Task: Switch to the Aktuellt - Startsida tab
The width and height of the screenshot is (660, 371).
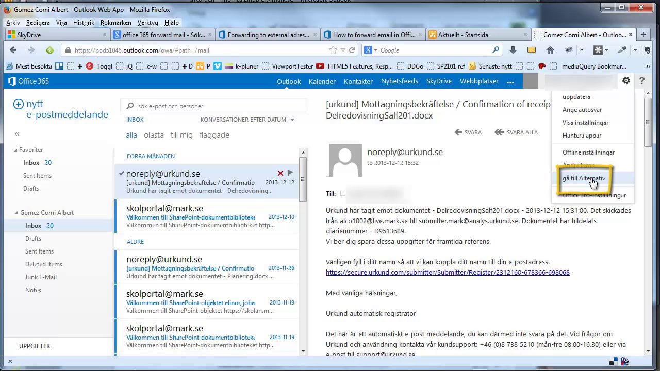Action: 477,35
